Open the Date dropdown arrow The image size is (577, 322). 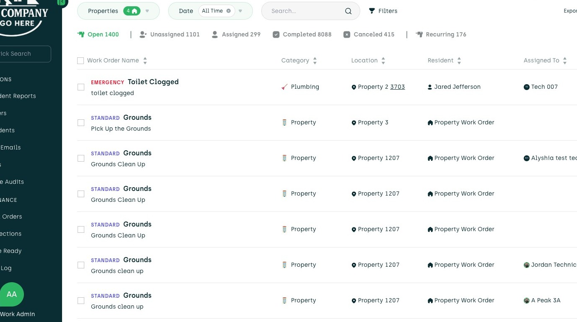pos(240,11)
